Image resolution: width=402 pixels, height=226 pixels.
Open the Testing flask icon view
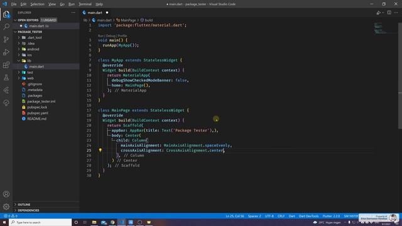[x=6, y=77]
